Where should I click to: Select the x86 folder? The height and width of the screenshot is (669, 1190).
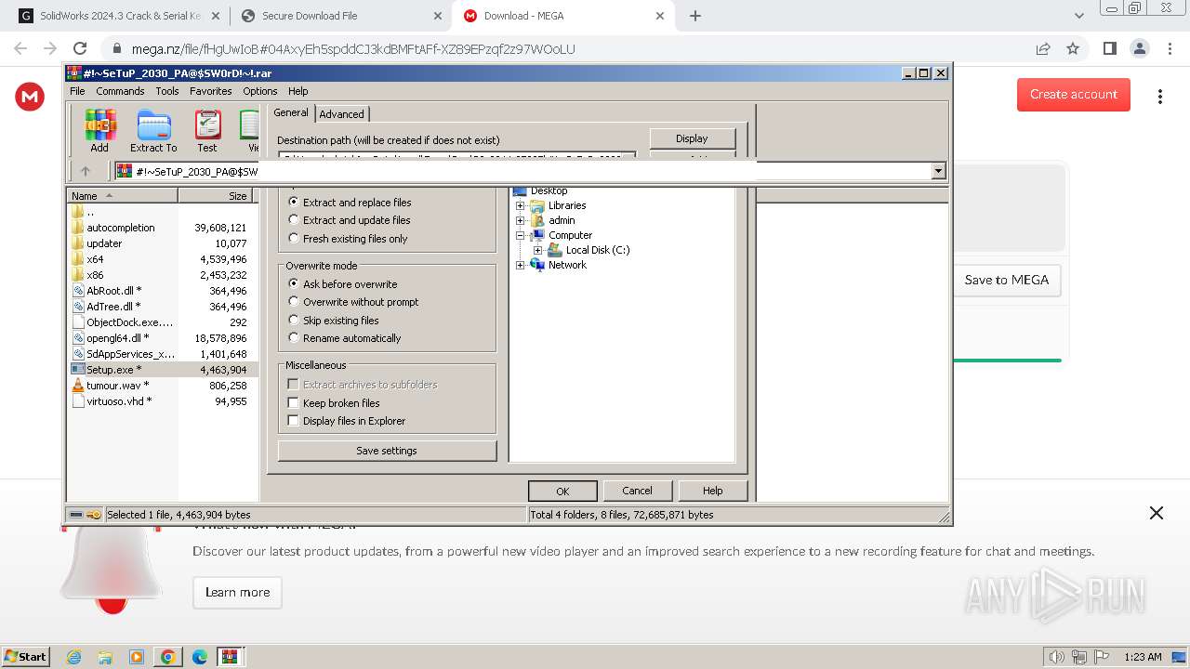(95, 275)
